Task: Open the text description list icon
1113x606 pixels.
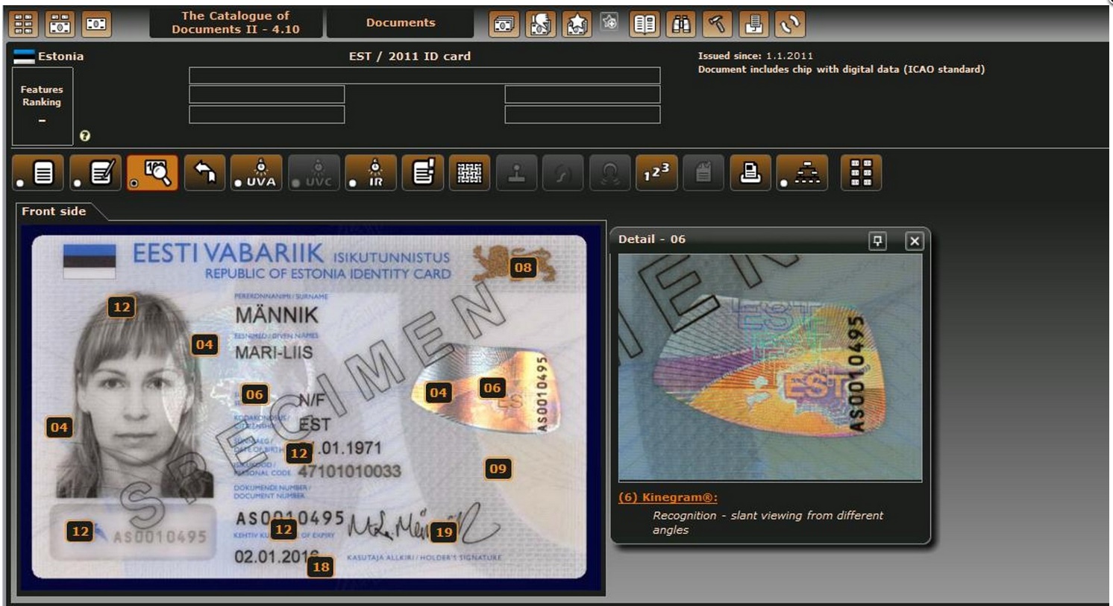Action: pos(38,173)
